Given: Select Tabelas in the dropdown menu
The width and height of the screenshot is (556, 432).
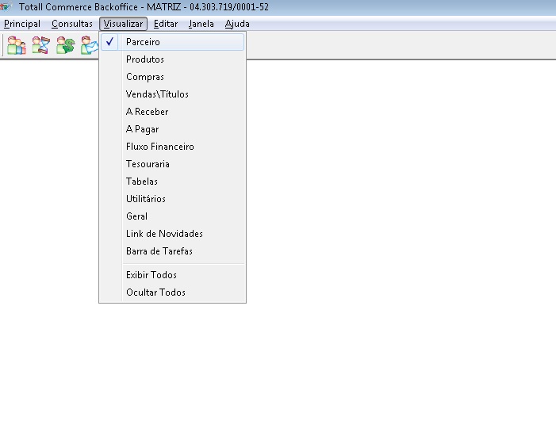Looking at the screenshot, I should pyautogui.click(x=172, y=181).
